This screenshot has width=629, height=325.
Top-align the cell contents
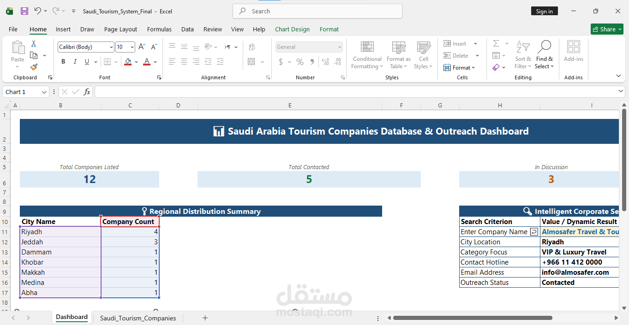(172, 47)
